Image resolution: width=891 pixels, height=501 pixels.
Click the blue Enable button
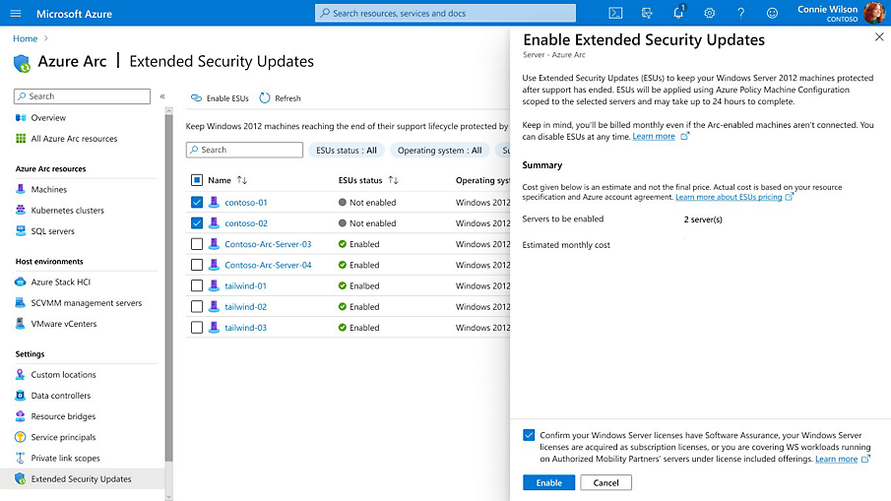click(x=548, y=482)
